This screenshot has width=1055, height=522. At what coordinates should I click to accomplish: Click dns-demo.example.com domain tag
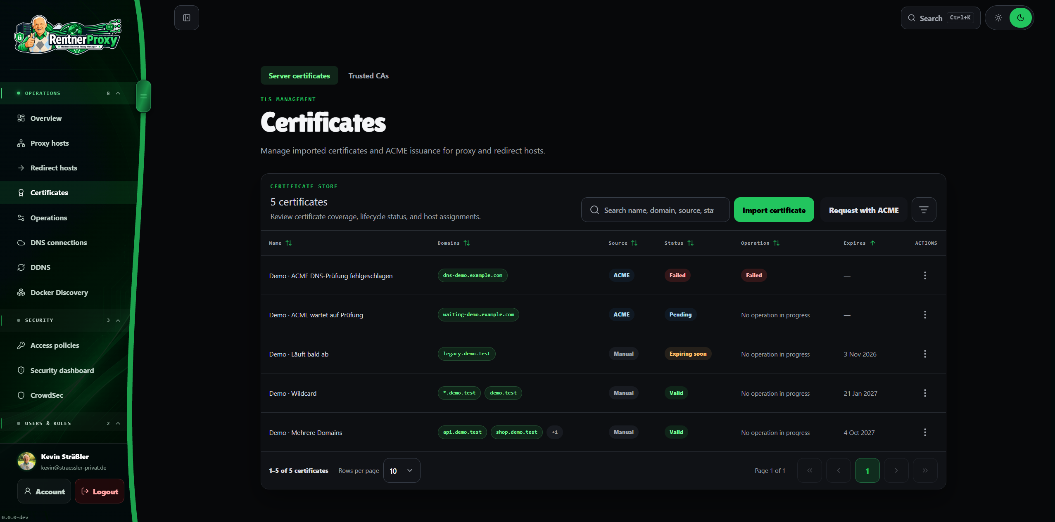[473, 275]
